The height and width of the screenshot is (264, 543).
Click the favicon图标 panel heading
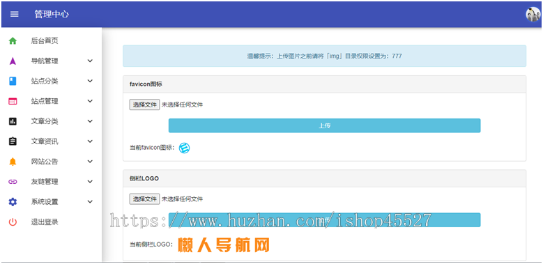click(x=146, y=84)
